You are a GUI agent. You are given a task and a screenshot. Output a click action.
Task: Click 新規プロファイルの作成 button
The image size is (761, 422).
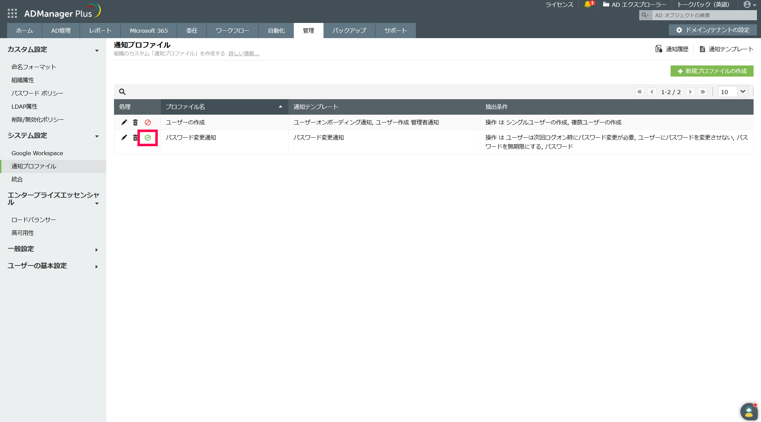(x=712, y=71)
